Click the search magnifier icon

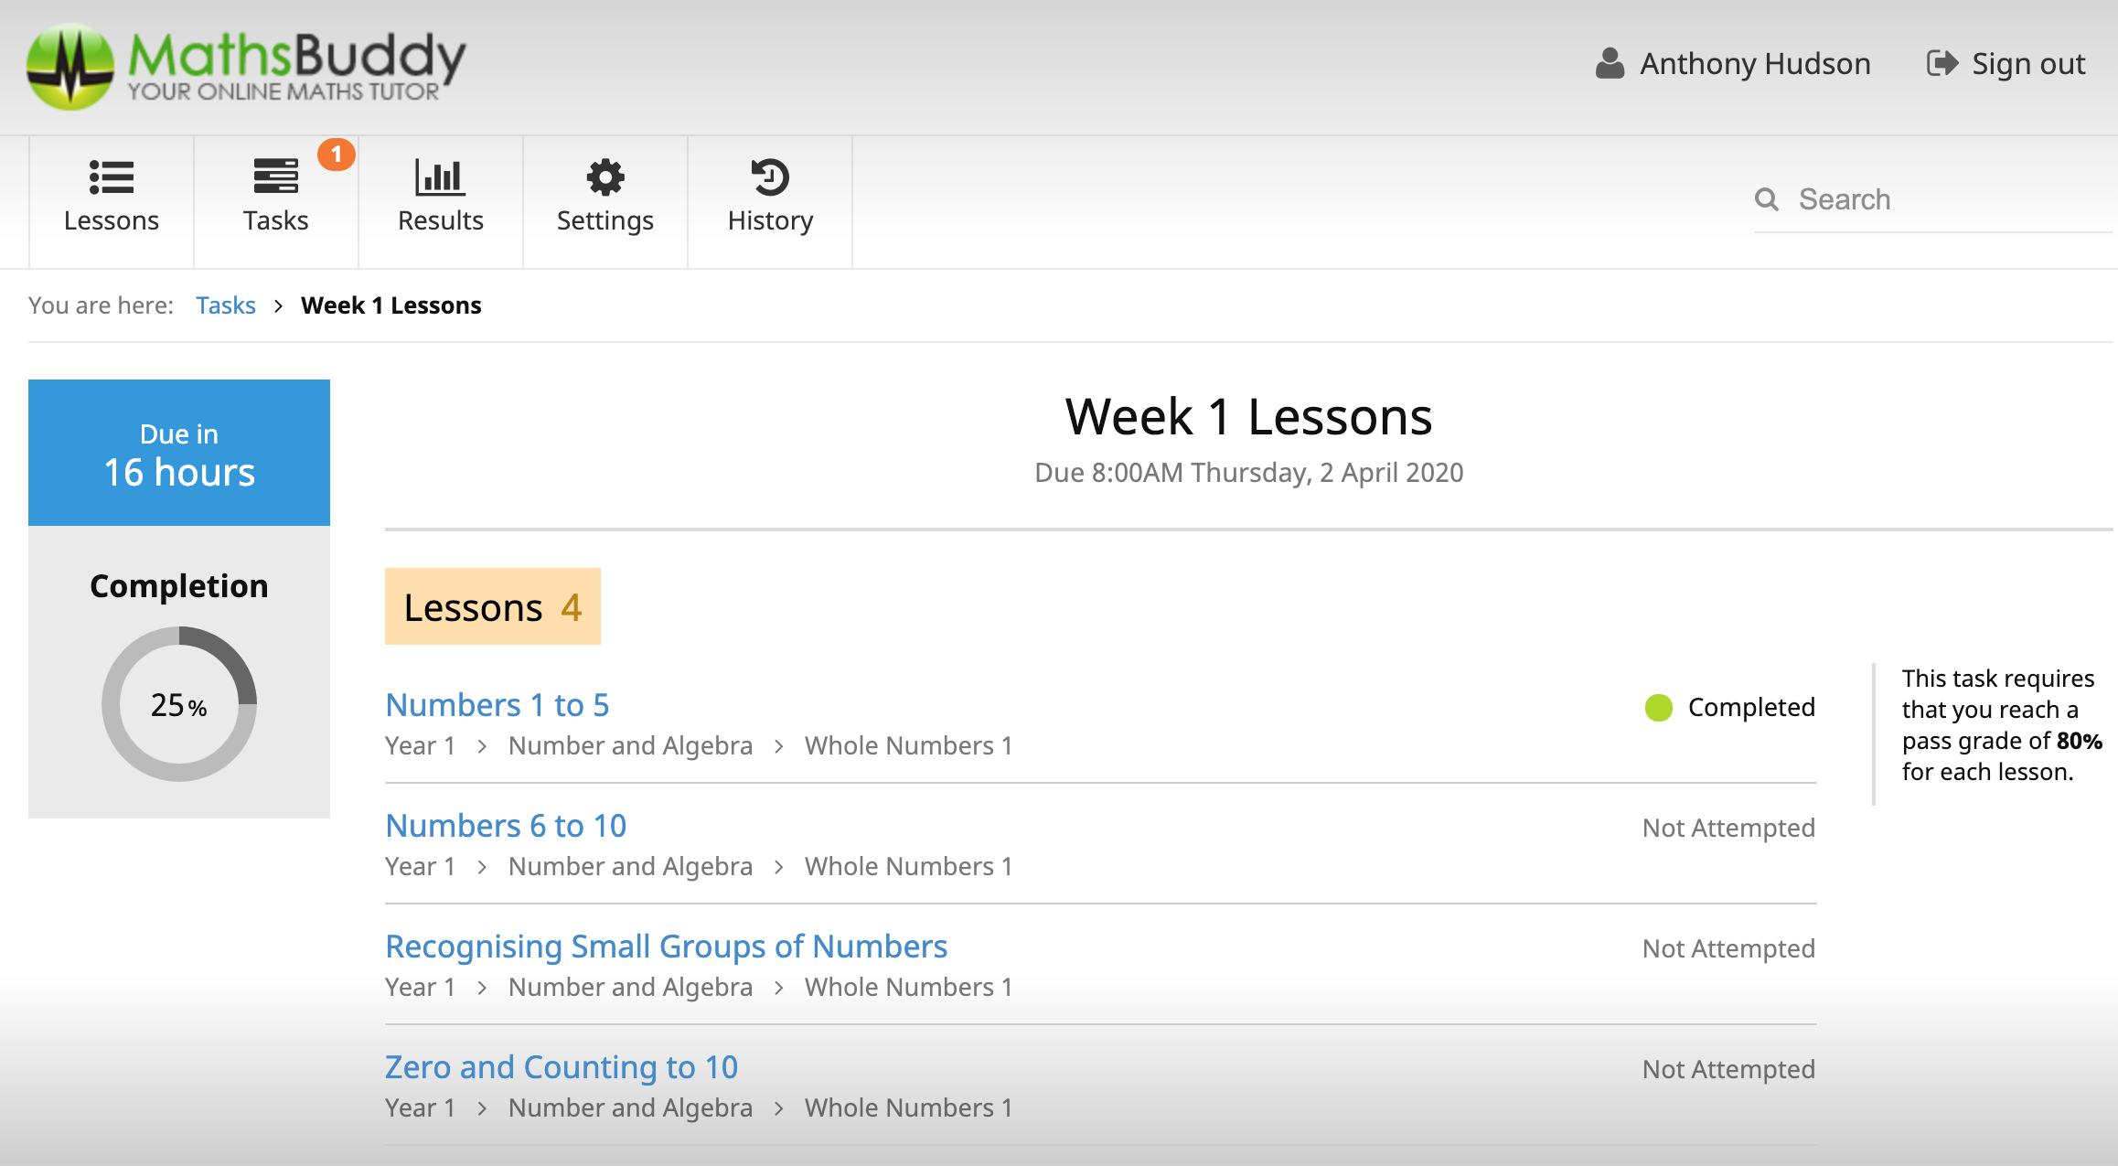pos(1767,199)
